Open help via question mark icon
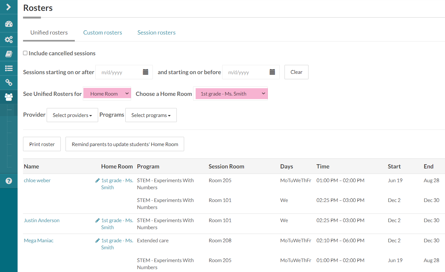The image size is (445, 272). (x=9, y=181)
